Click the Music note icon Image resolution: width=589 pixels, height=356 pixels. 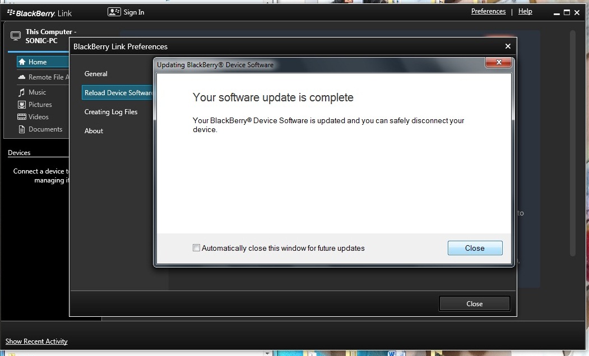pos(22,92)
